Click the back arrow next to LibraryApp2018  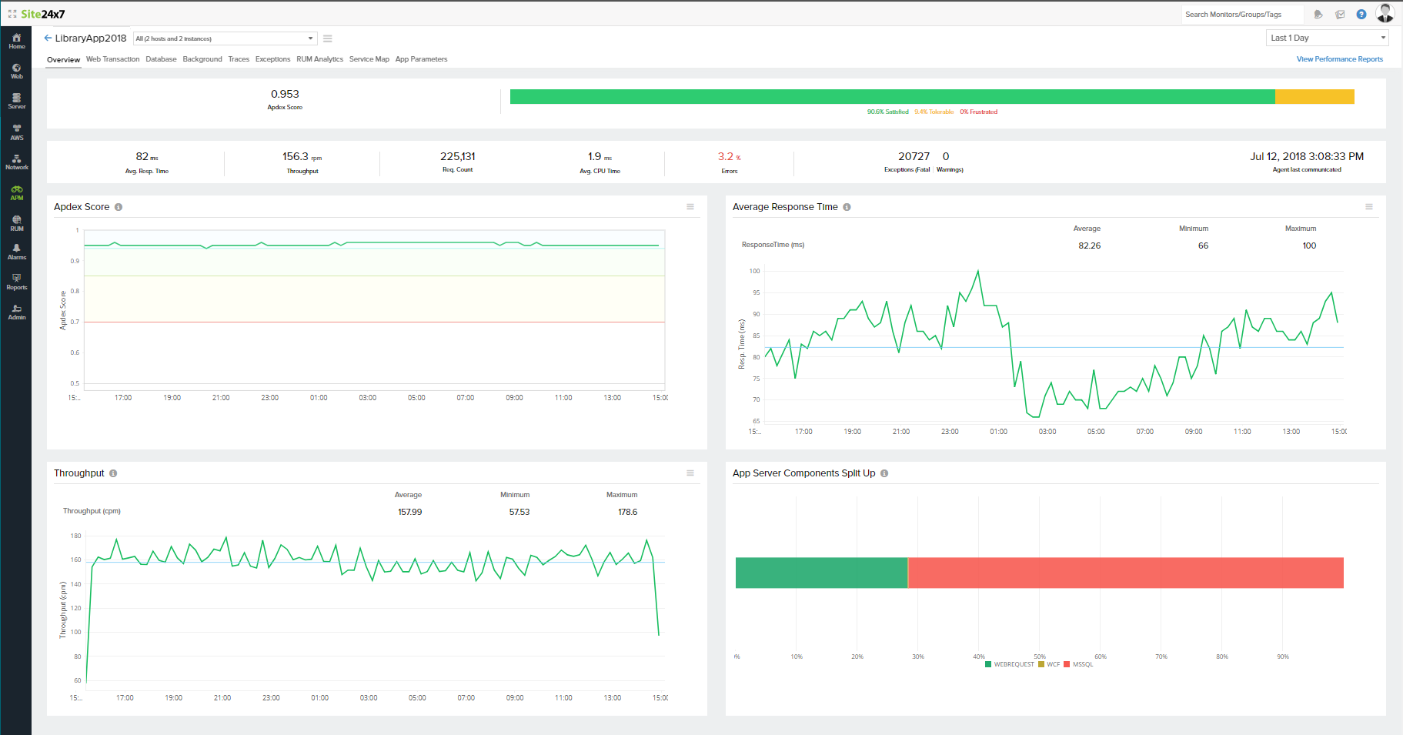click(x=47, y=37)
